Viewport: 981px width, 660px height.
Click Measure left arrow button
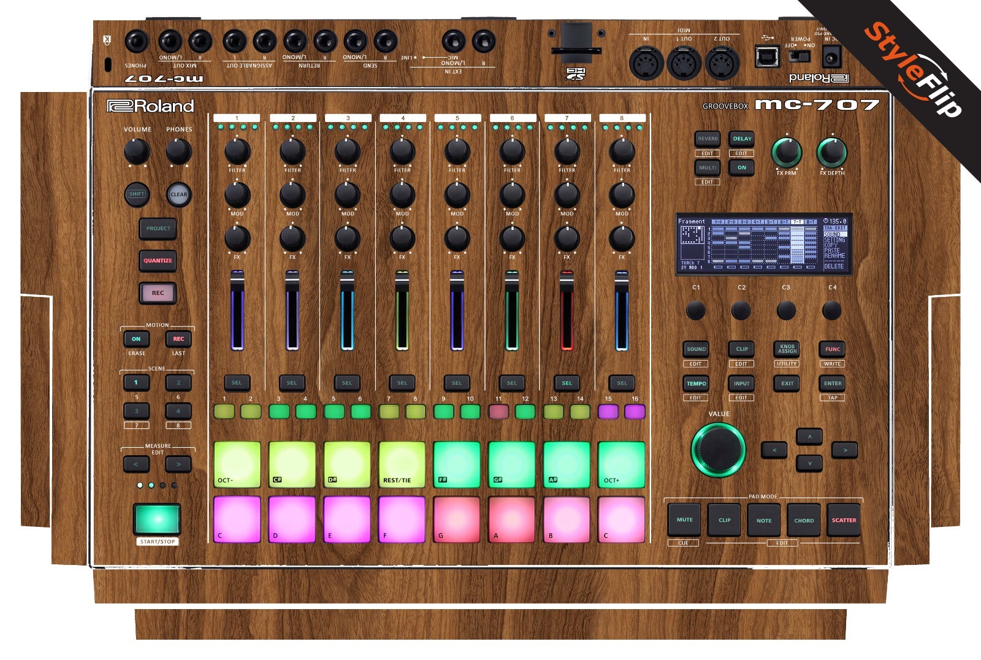pos(136,464)
